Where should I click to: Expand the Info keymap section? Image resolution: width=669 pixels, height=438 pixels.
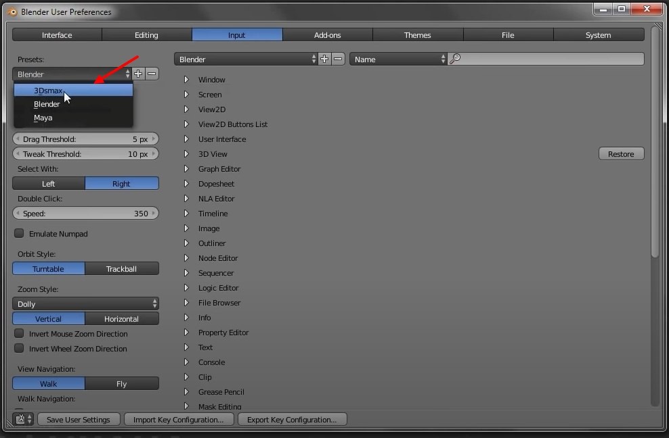(x=186, y=318)
